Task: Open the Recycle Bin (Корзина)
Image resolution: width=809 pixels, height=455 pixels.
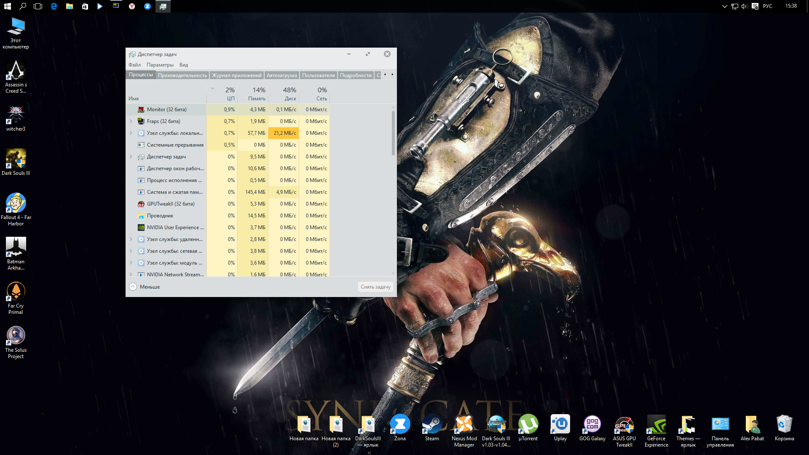Action: click(784, 425)
